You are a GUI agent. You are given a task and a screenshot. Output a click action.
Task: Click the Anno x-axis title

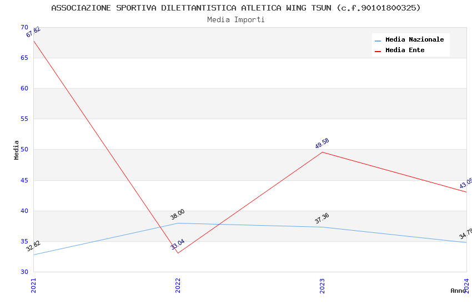click(458, 291)
